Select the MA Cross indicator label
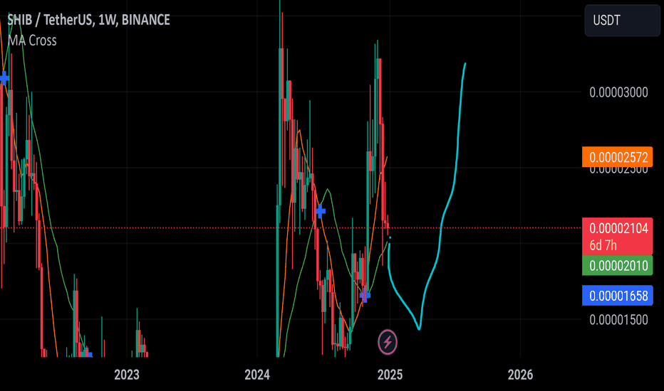This screenshot has width=664, height=391. coord(32,41)
